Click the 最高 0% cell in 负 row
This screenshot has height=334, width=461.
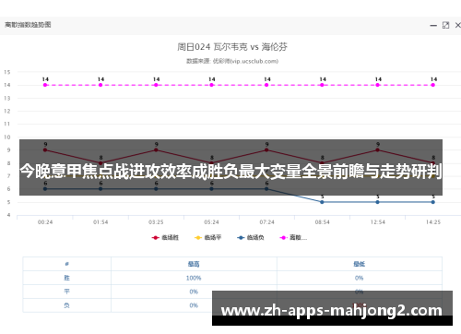pyautogui.click(x=194, y=305)
